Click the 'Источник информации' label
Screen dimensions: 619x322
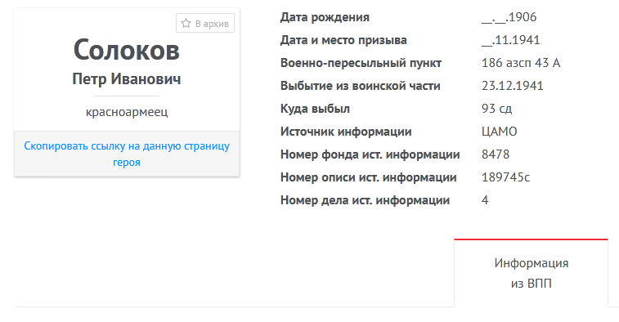coord(346,132)
